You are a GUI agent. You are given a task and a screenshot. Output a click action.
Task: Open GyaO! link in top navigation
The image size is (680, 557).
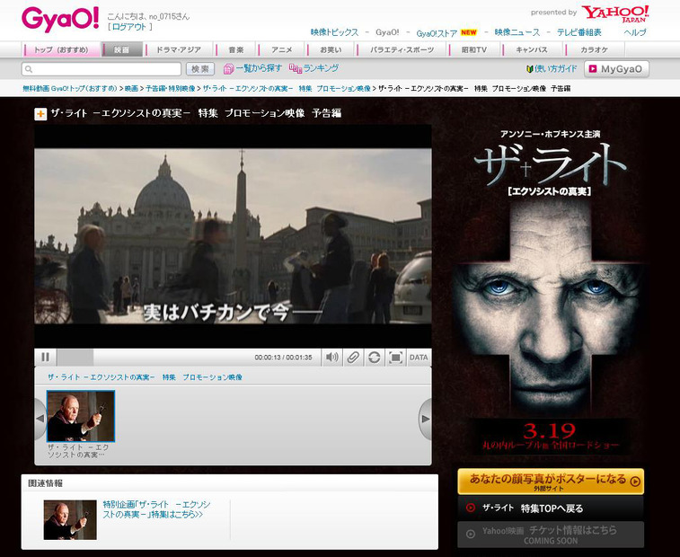(x=387, y=32)
